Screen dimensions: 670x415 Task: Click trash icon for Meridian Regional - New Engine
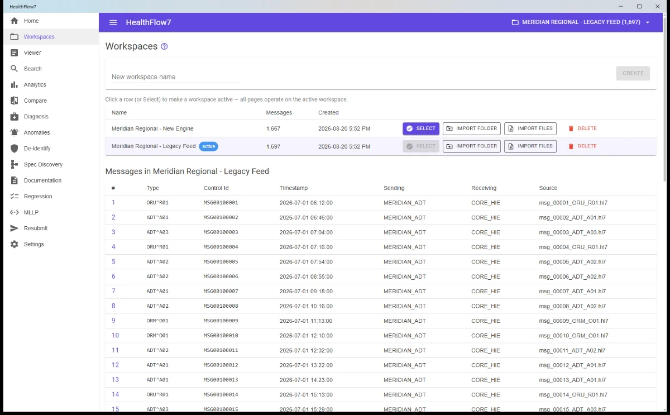571,128
